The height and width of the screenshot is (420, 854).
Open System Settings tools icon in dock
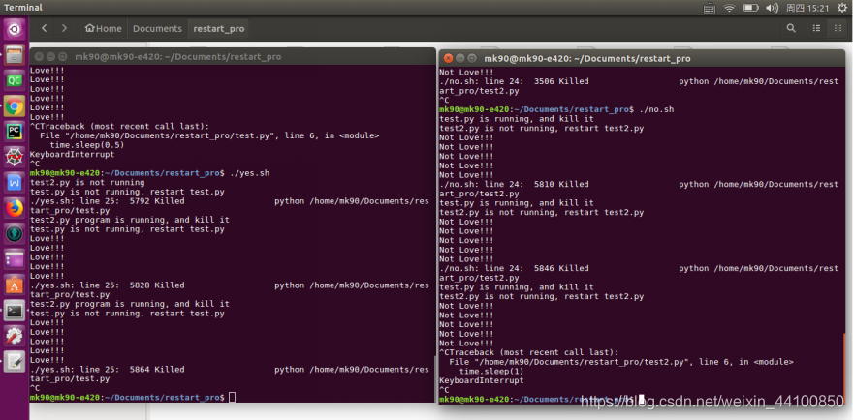point(15,336)
